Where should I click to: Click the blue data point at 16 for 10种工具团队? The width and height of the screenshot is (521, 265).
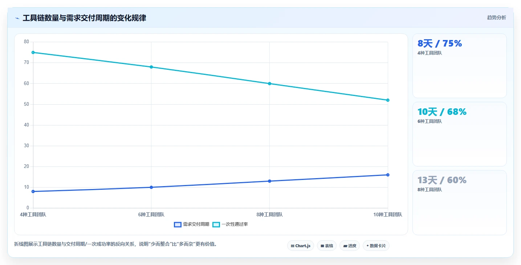tap(388, 175)
